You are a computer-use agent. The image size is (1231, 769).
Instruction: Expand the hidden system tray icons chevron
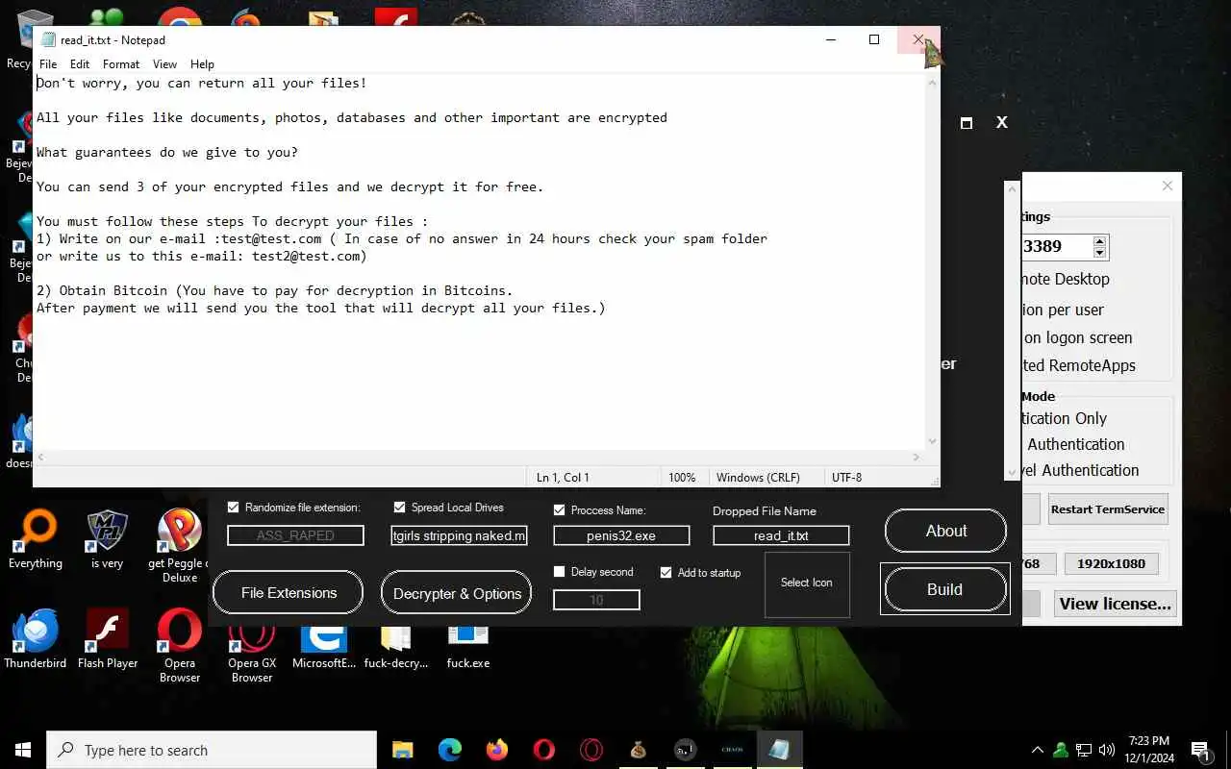point(1037,750)
